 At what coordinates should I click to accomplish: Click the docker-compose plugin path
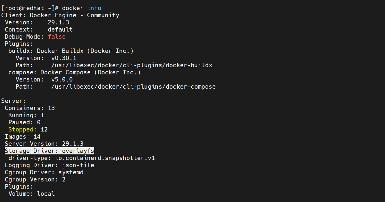(x=133, y=87)
